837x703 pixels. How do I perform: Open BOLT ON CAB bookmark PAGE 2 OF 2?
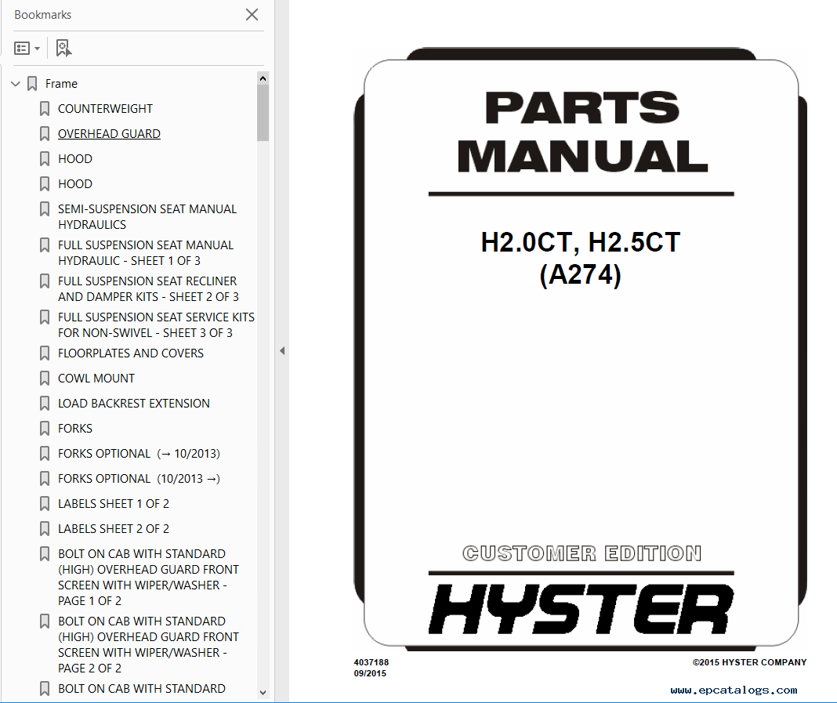148,645
